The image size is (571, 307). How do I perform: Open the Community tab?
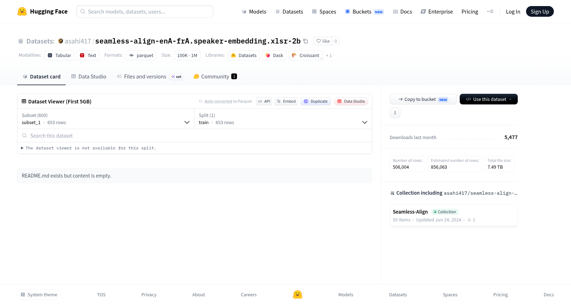click(x=215, y=77)
